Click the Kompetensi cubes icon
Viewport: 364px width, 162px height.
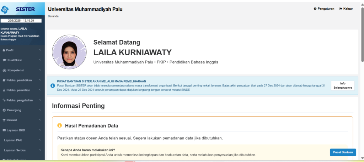click(x=4, y=70)
